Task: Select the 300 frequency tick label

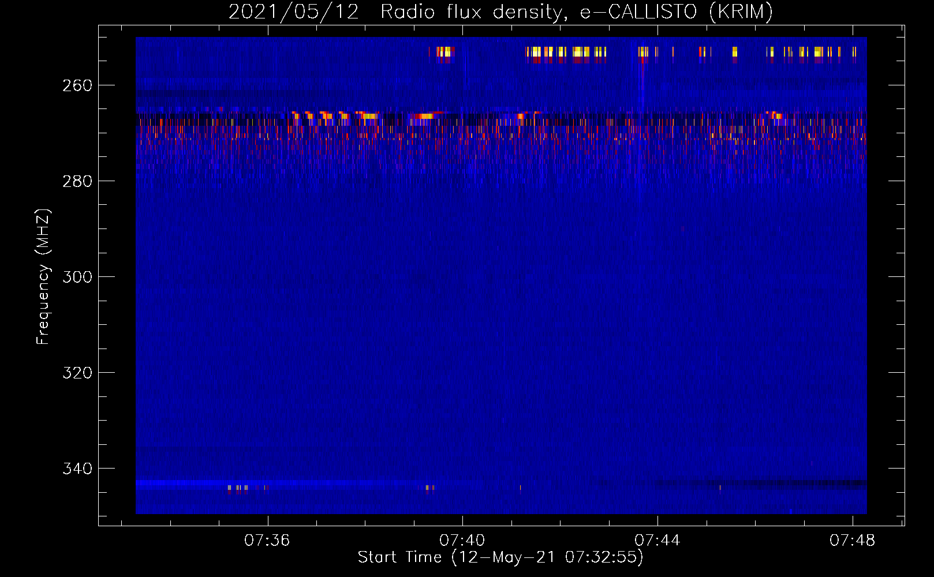Action: point(77,277)
